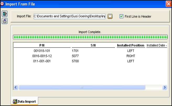Click the Import File path field
The width and height of the screenshot is (172, 106).
[x=69, y=16]
